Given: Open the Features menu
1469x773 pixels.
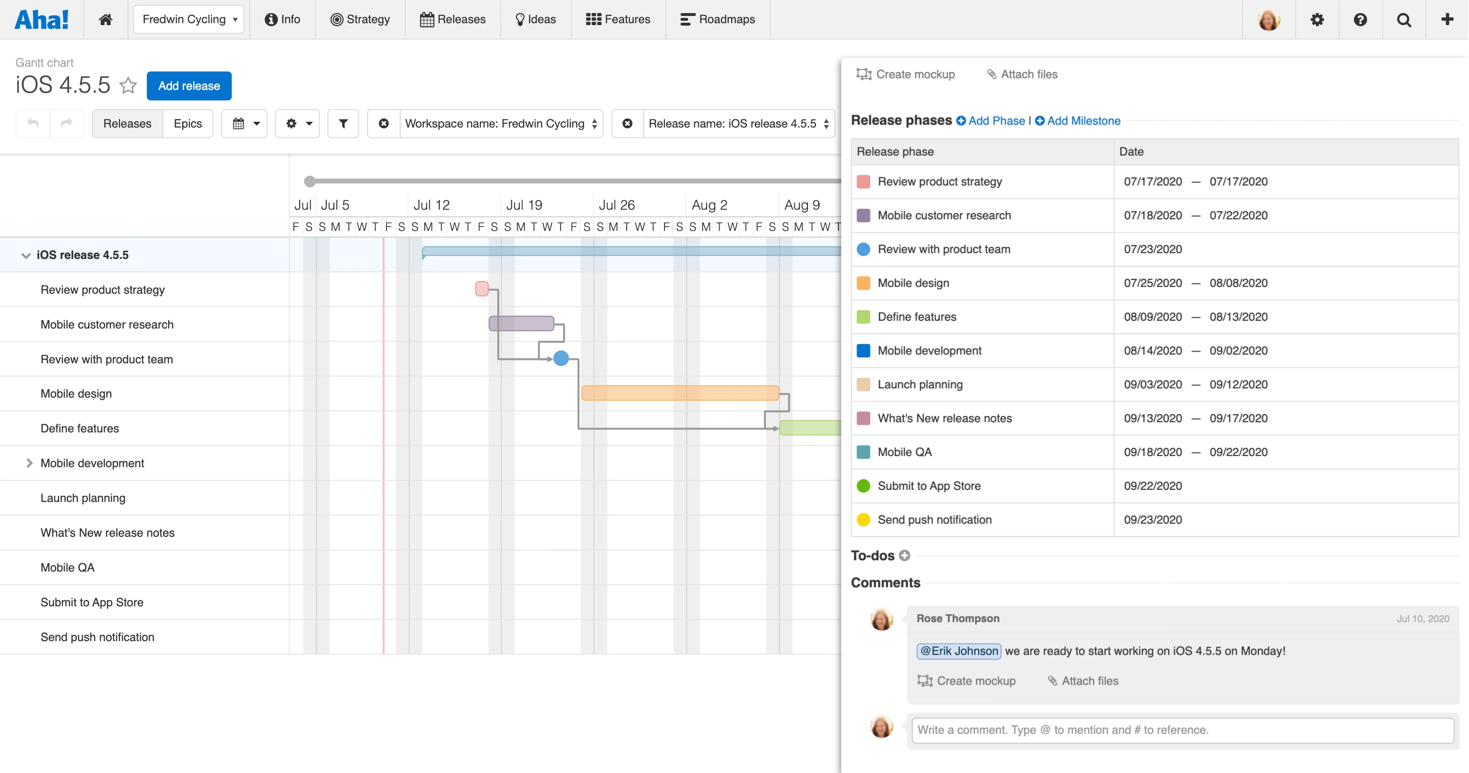Looking at the screenshot, I should point(618,19).
